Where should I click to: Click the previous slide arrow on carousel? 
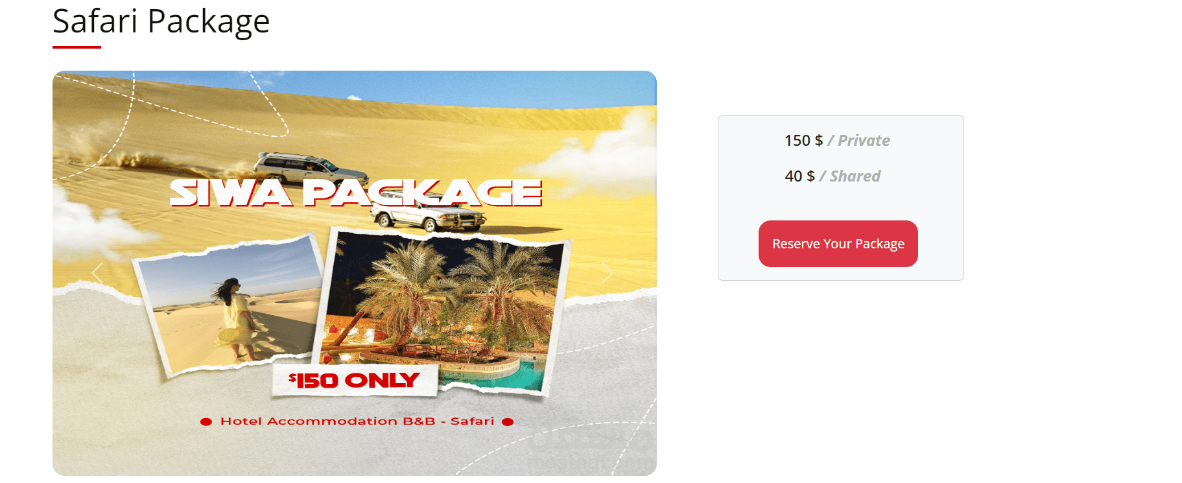[98, 274]
